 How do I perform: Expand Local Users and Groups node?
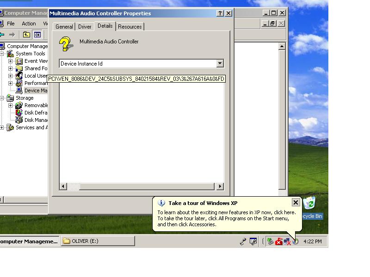[x=10, y=76]
